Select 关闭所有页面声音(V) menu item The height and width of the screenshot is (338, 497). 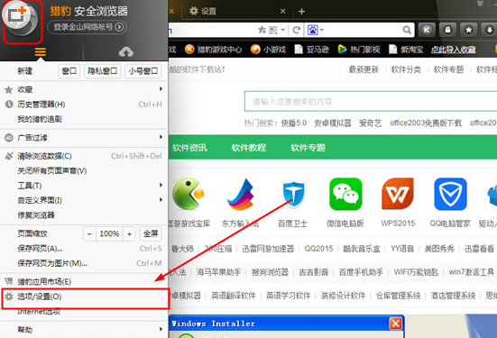tap(84, 170)
